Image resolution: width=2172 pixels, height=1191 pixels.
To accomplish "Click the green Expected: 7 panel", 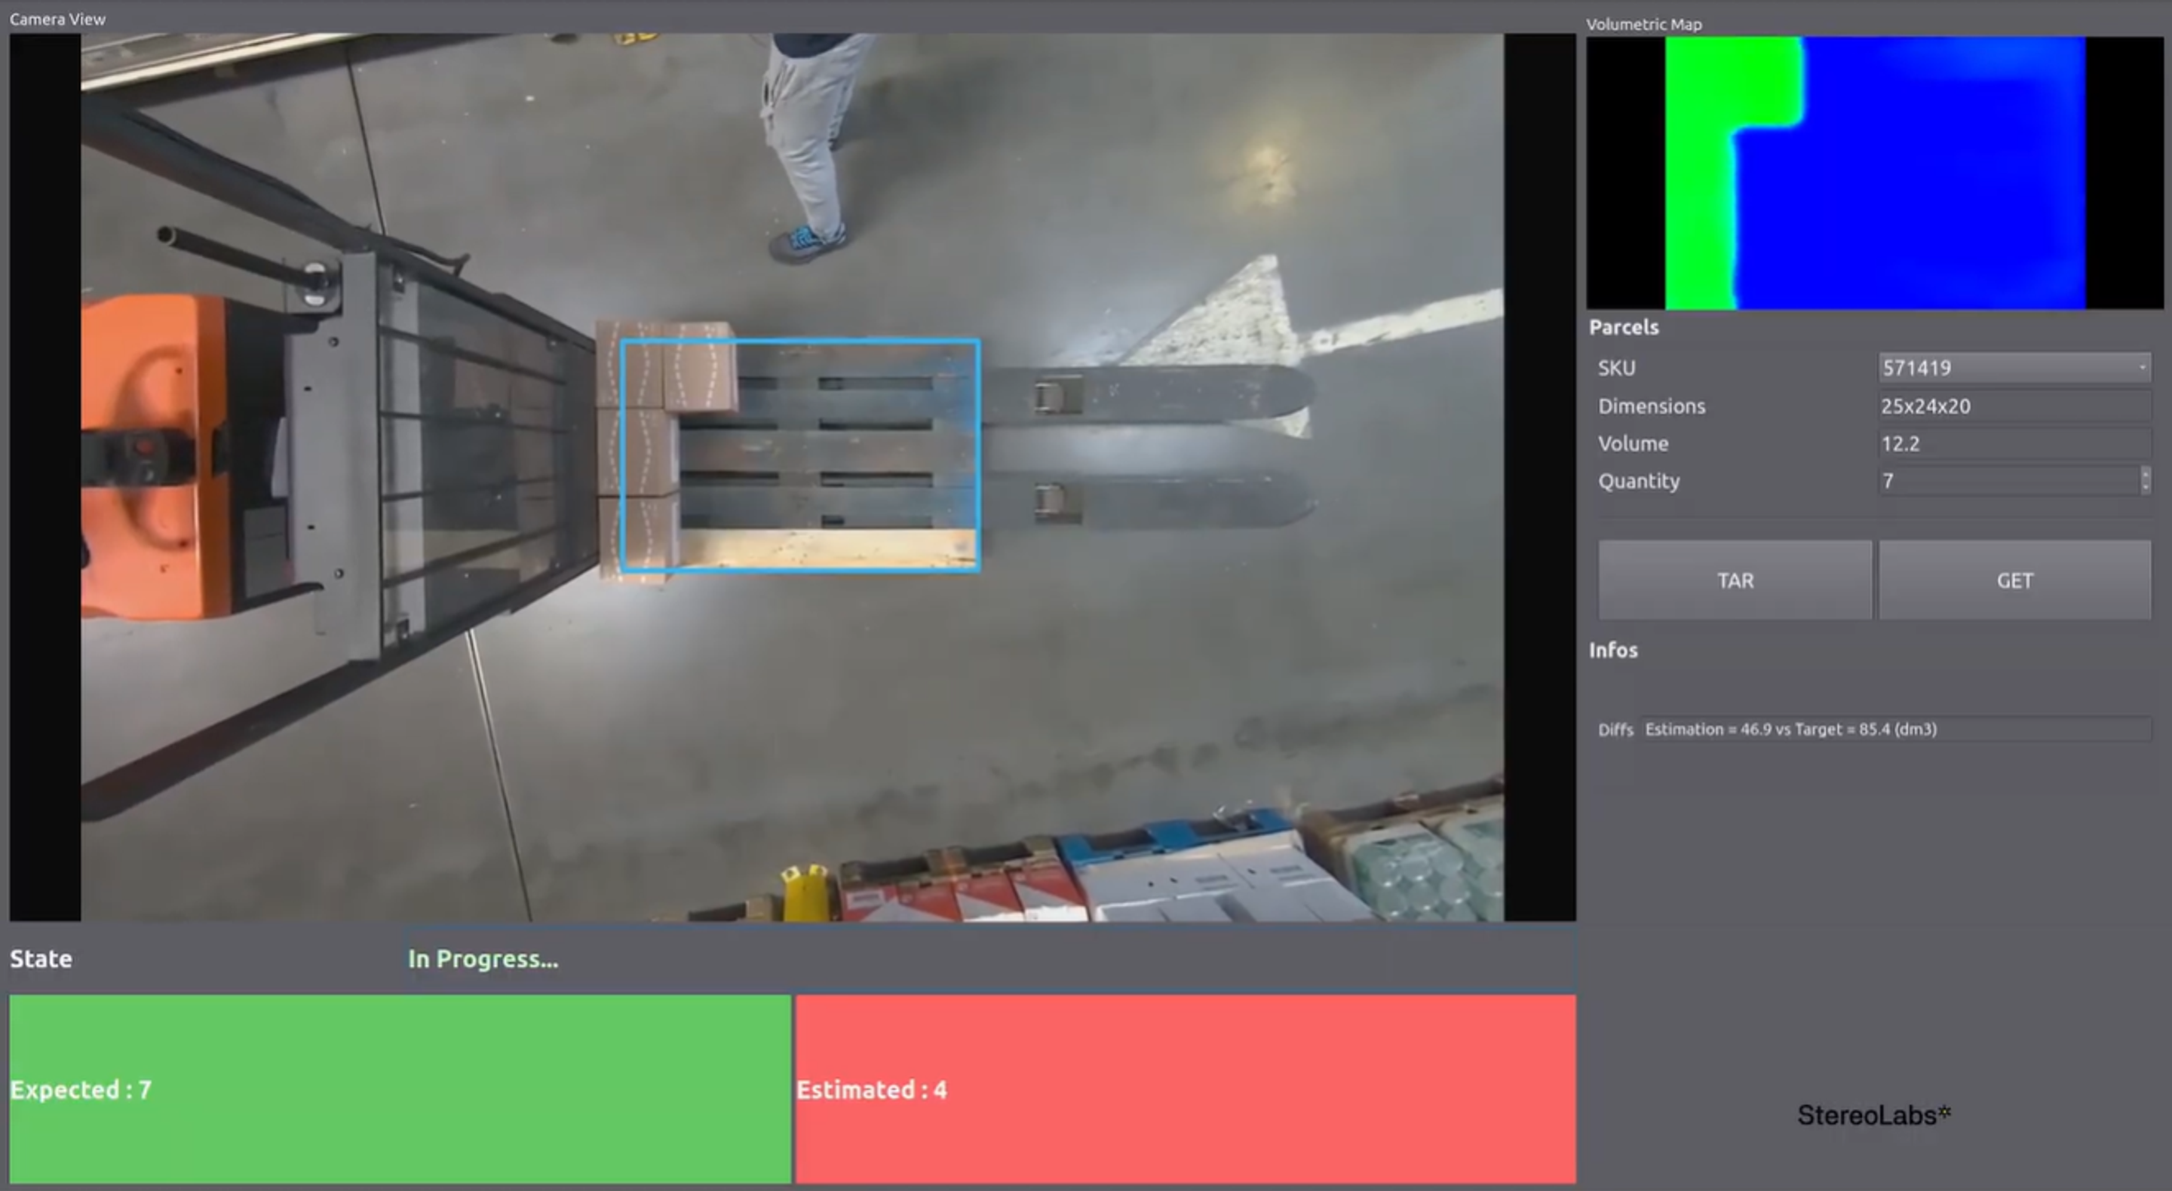I will 400,1088.
